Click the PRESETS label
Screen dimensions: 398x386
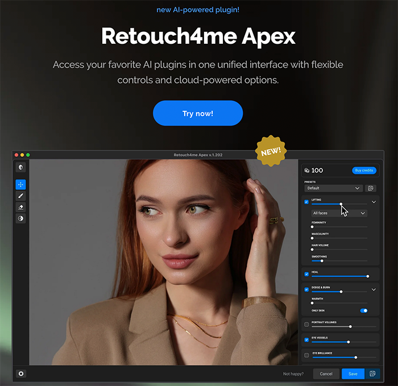tap(310, 182)
